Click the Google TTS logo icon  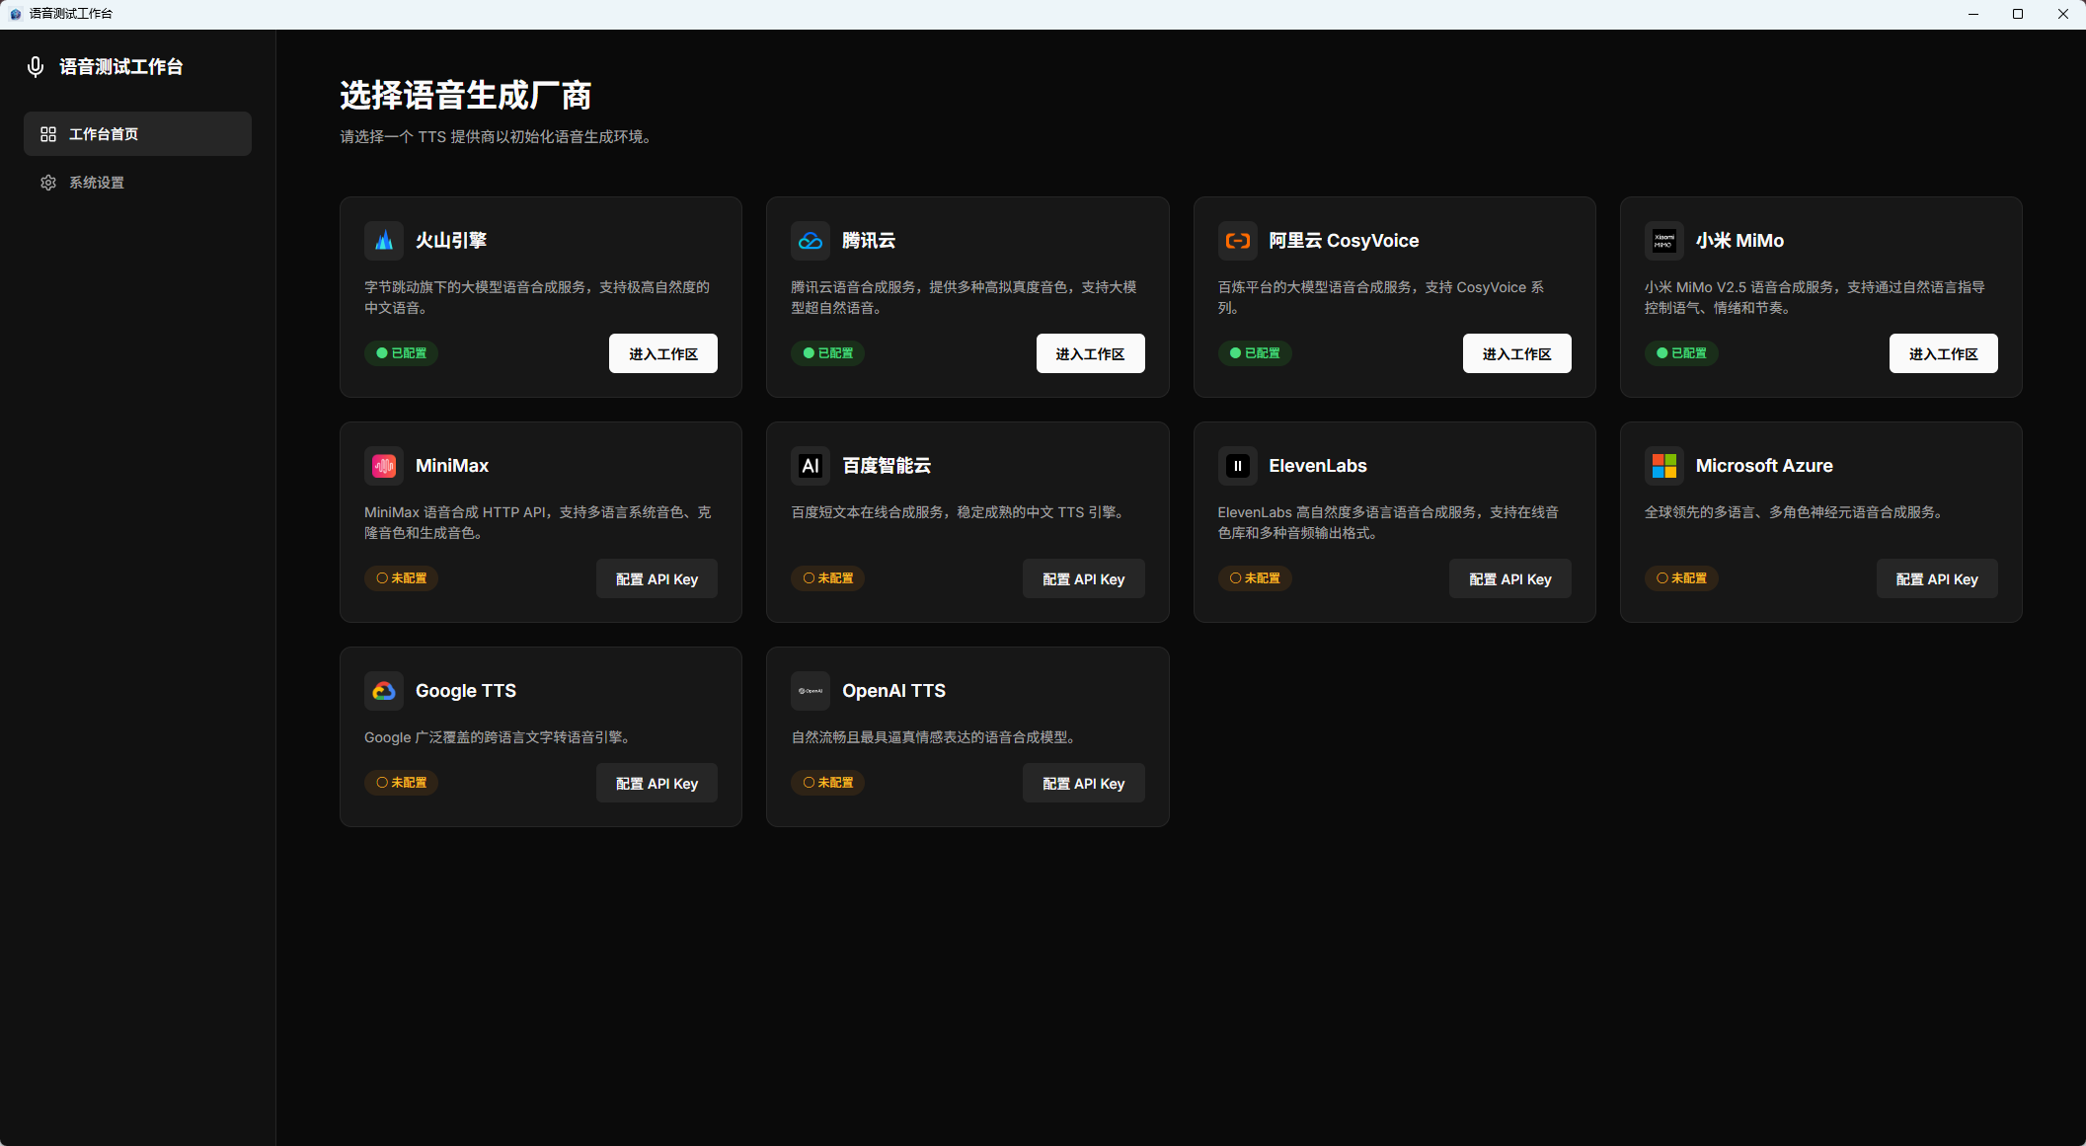pyautogui.click(x=384, y=691)
